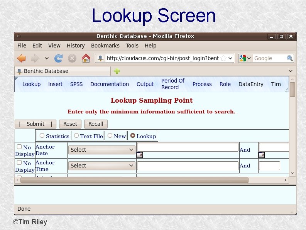Screen dimensions: 306x230
Task: Open the Documentation navigation link
Action: 110,84
